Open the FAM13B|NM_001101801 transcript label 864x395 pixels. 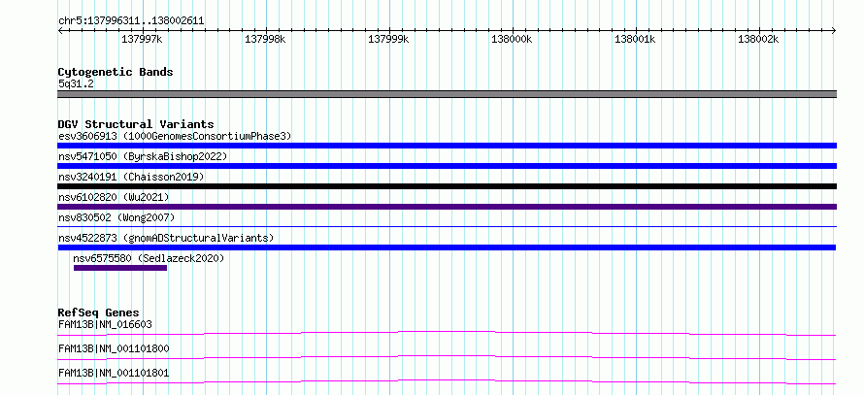(x=114, y=374)
